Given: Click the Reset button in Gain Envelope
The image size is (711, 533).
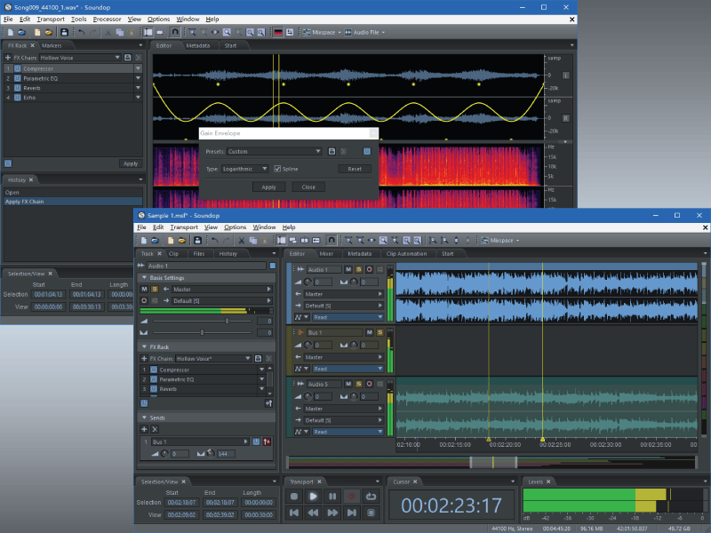Looking at the screenshot, I should (x=355, y=169).
